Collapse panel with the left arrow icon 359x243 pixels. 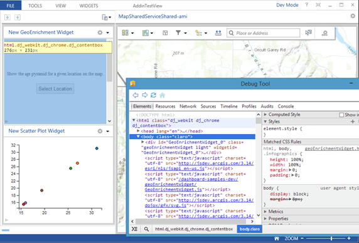coord(8,18)
